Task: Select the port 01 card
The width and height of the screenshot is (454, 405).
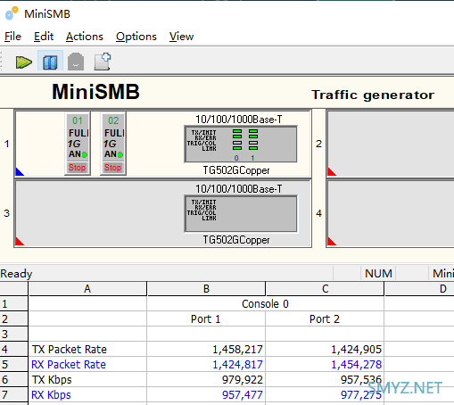Action: coord(78,144)
